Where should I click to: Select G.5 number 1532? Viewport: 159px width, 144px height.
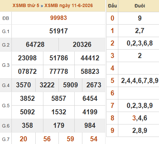pos(59,112)
